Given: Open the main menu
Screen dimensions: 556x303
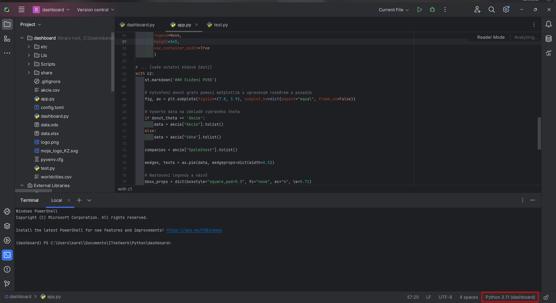Looking at the screenshot, I should click(x=21, y=9).
